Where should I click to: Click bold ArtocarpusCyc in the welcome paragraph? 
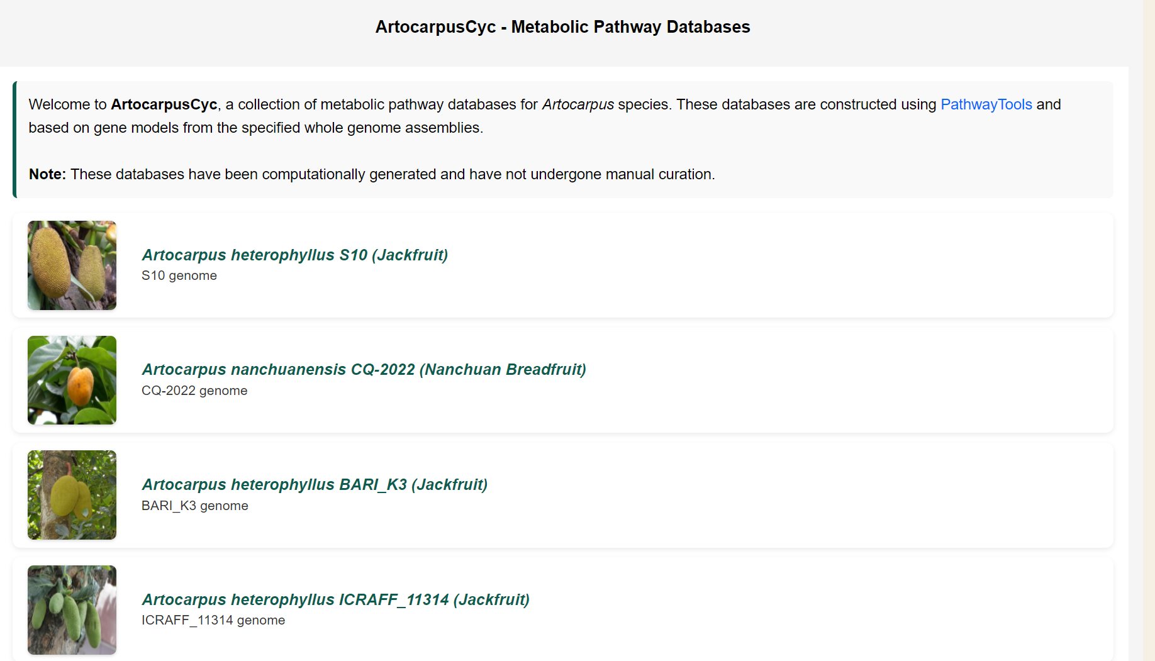[x=164, y=104]
